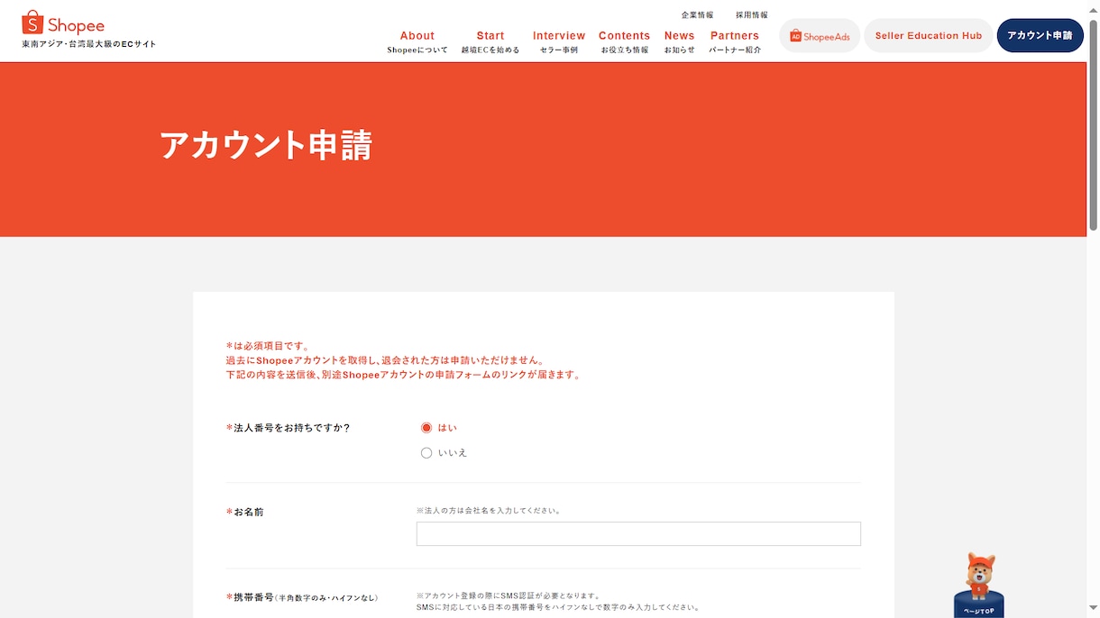The height and width of the screenshot is (618, 1100).
Task: Click the お名前 field label
Action: click(x=244, y=512)
